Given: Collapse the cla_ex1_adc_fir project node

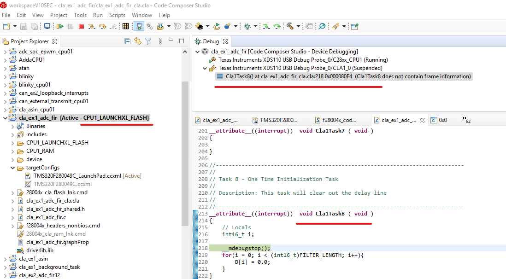Looking at the screenshot, I should (x=5, y=118).
